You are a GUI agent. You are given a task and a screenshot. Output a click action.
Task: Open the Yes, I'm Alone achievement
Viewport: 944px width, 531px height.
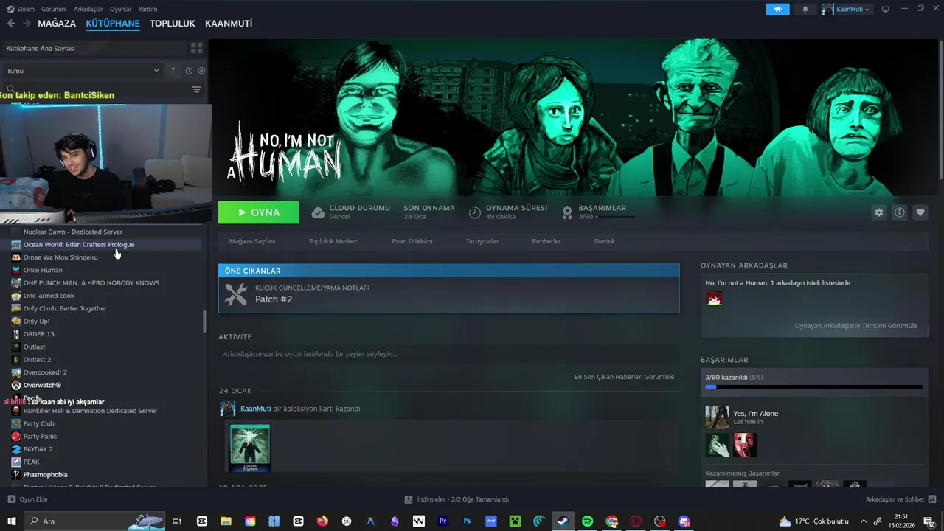756,413
